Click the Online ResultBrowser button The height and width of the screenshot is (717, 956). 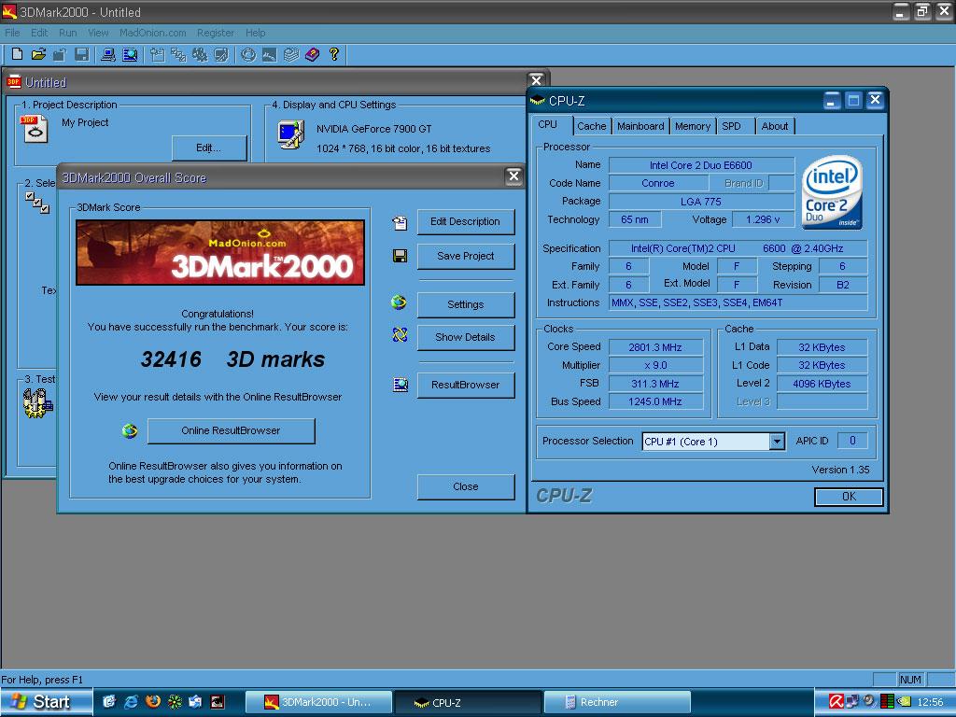pos(232,430)
